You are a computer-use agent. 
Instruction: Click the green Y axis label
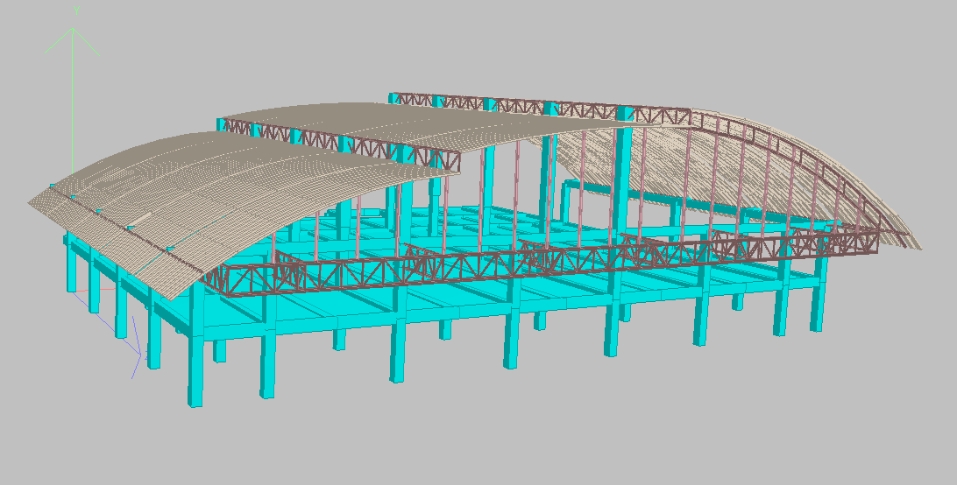(x=77, y=11)
